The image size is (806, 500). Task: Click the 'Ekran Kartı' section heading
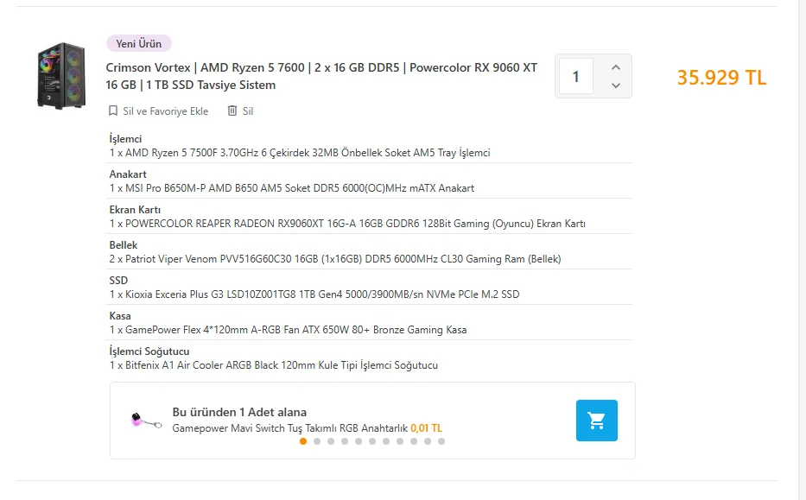[135, 210]
